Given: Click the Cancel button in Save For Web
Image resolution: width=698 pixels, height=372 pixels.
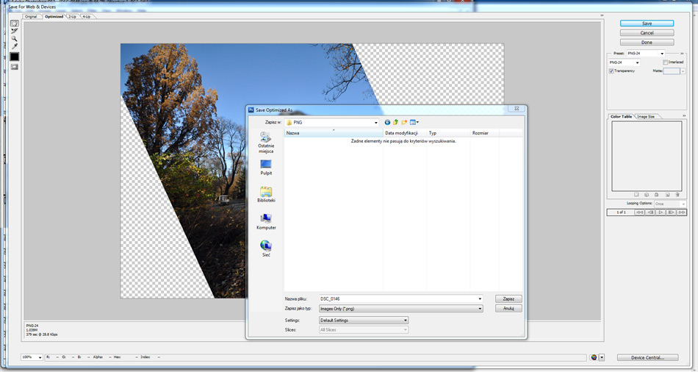Looking at the screenshot, I should coord(647,33).
